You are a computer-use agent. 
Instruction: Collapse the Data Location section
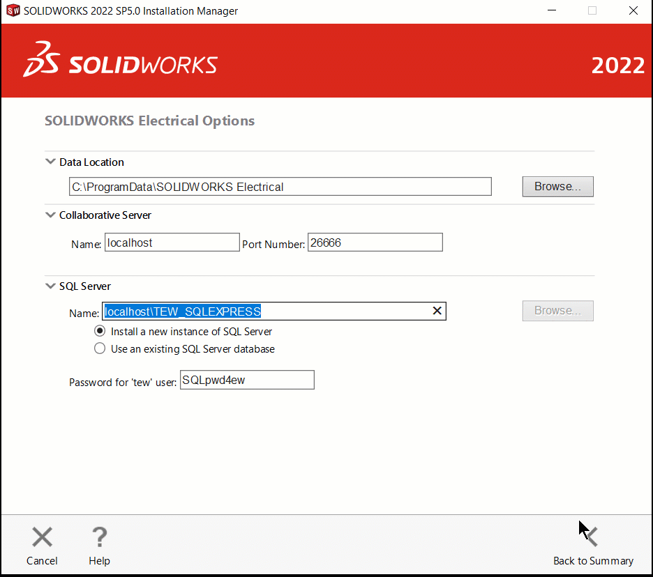[50, 162]
